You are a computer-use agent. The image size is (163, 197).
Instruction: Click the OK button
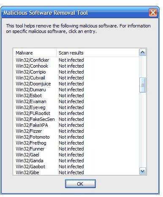[x=80, y=184]
